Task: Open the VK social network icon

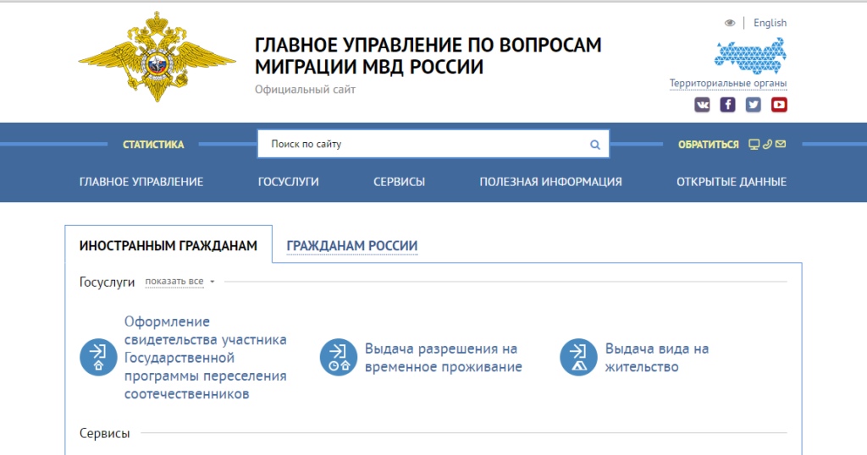Action: click(702, 104)
